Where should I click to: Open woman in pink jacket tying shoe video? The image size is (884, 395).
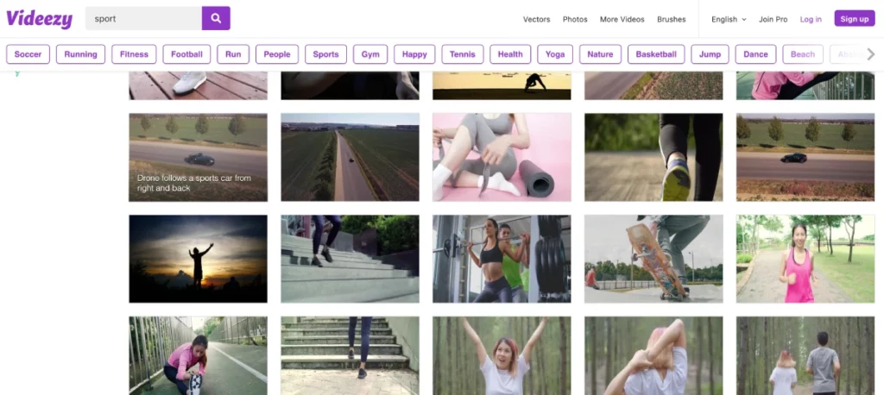[x=198, y=355]
